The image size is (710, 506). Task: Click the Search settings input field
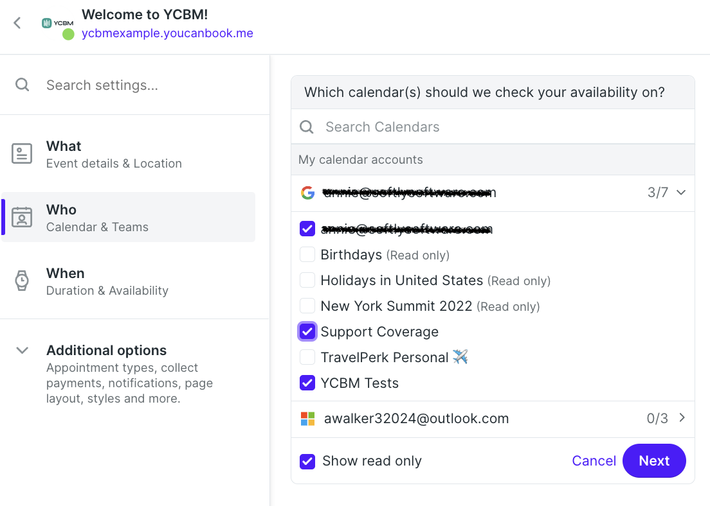(135, 85)
